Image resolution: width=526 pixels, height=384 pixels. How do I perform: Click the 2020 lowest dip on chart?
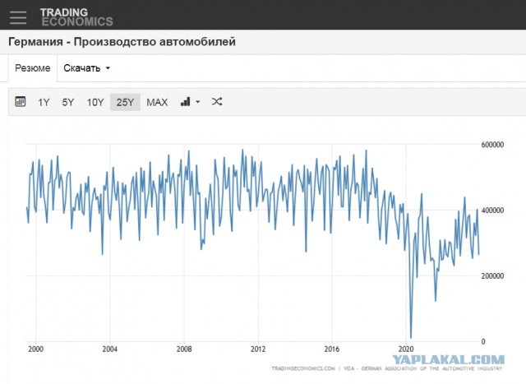pos(410,337)
